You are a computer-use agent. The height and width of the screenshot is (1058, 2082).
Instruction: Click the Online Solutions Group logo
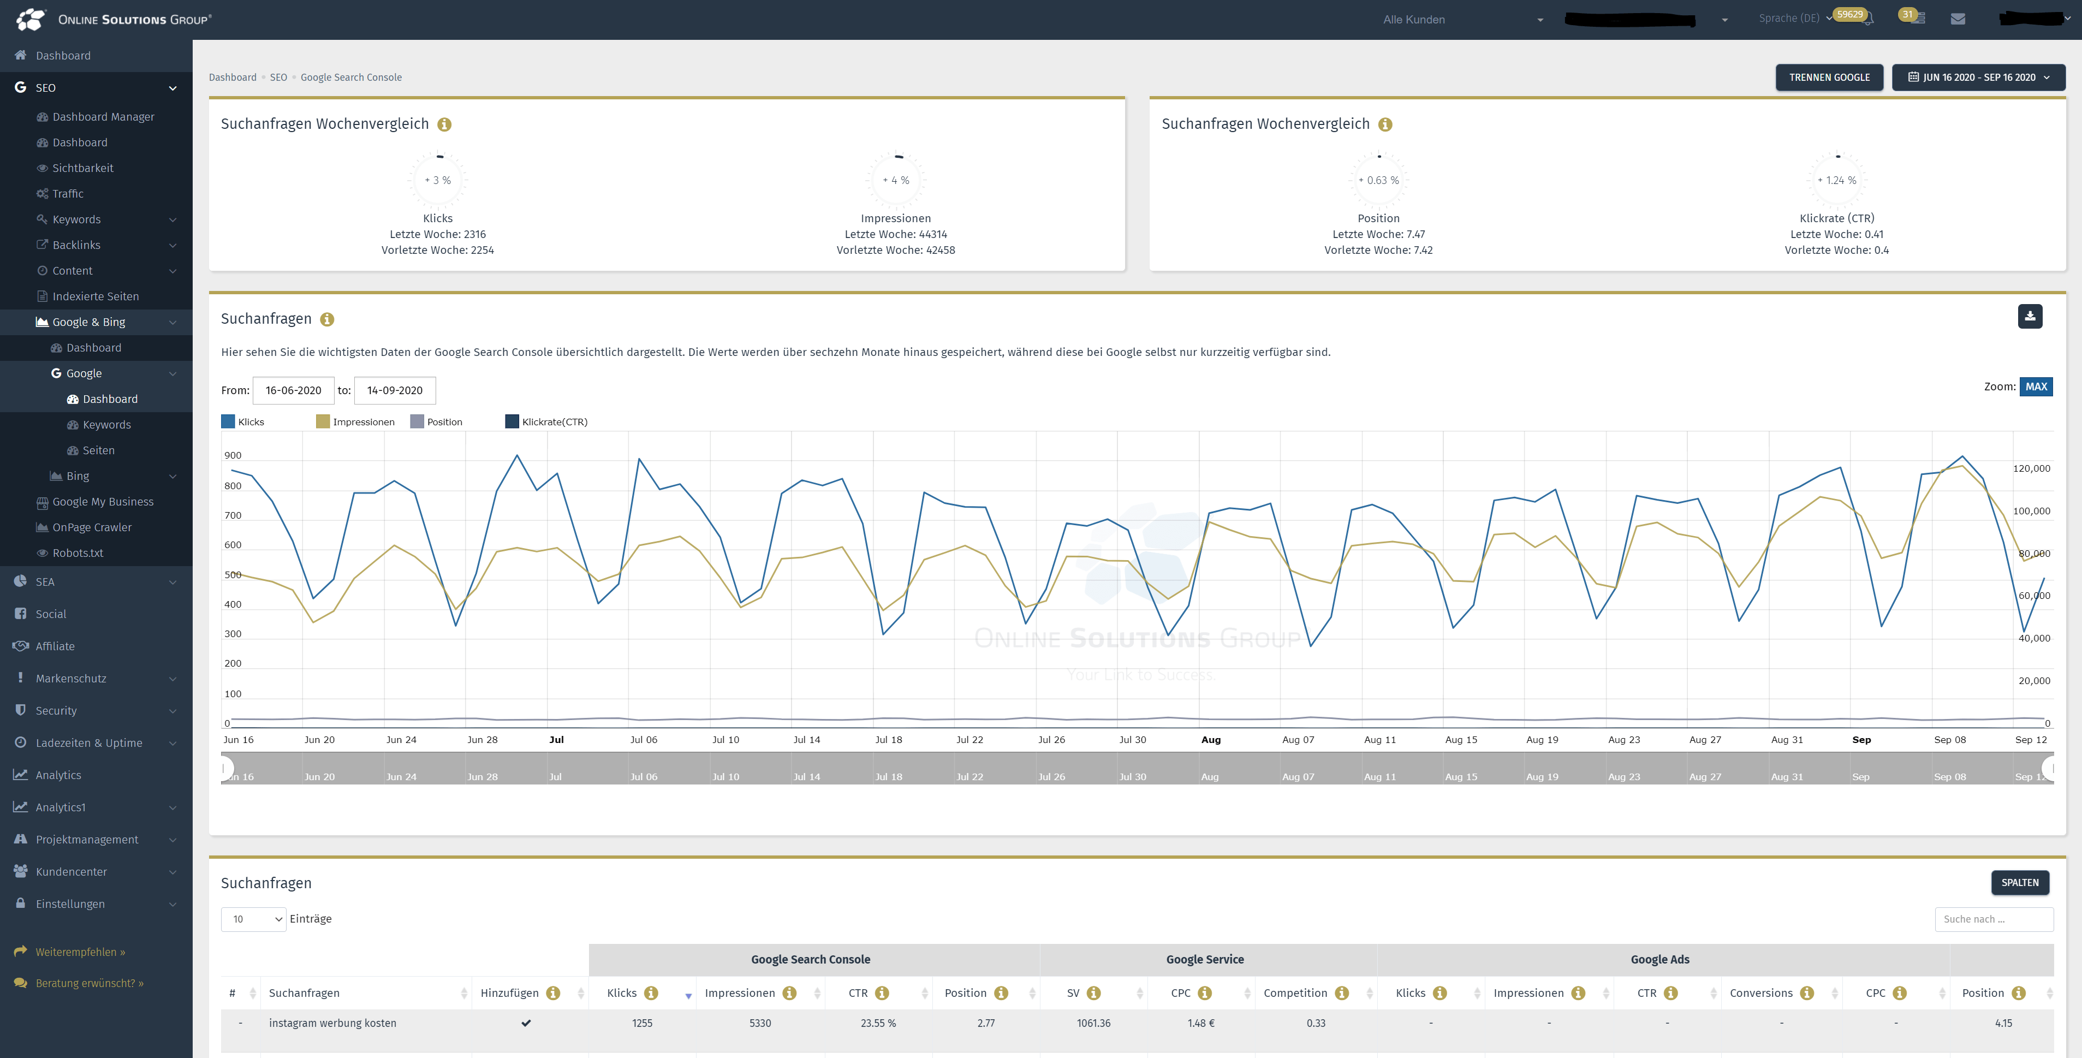tap(114, 20)
